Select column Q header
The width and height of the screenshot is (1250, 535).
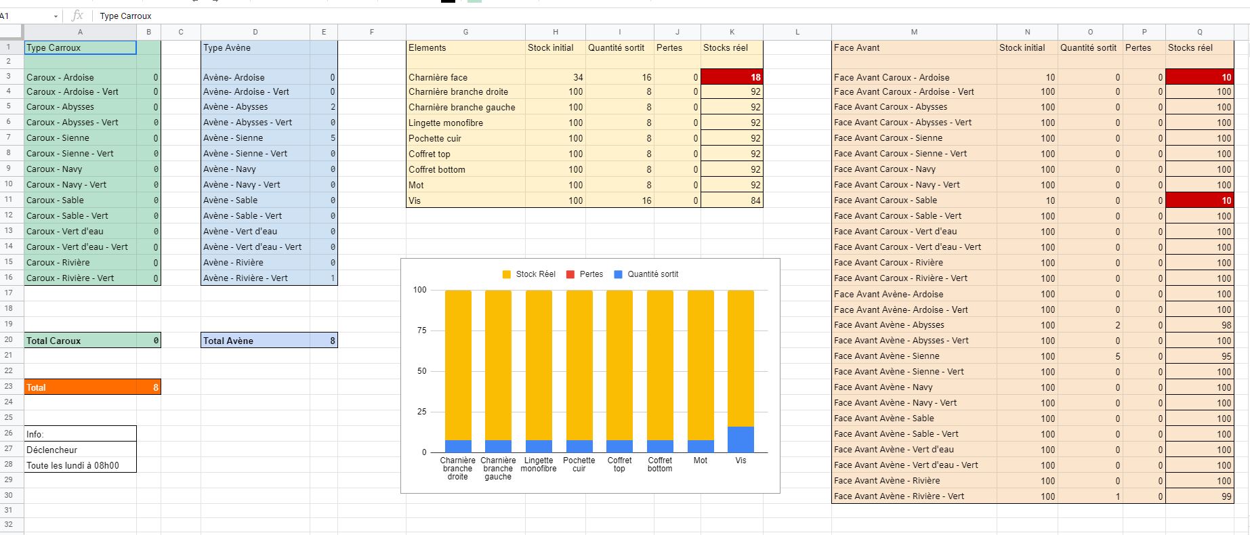1199,32
